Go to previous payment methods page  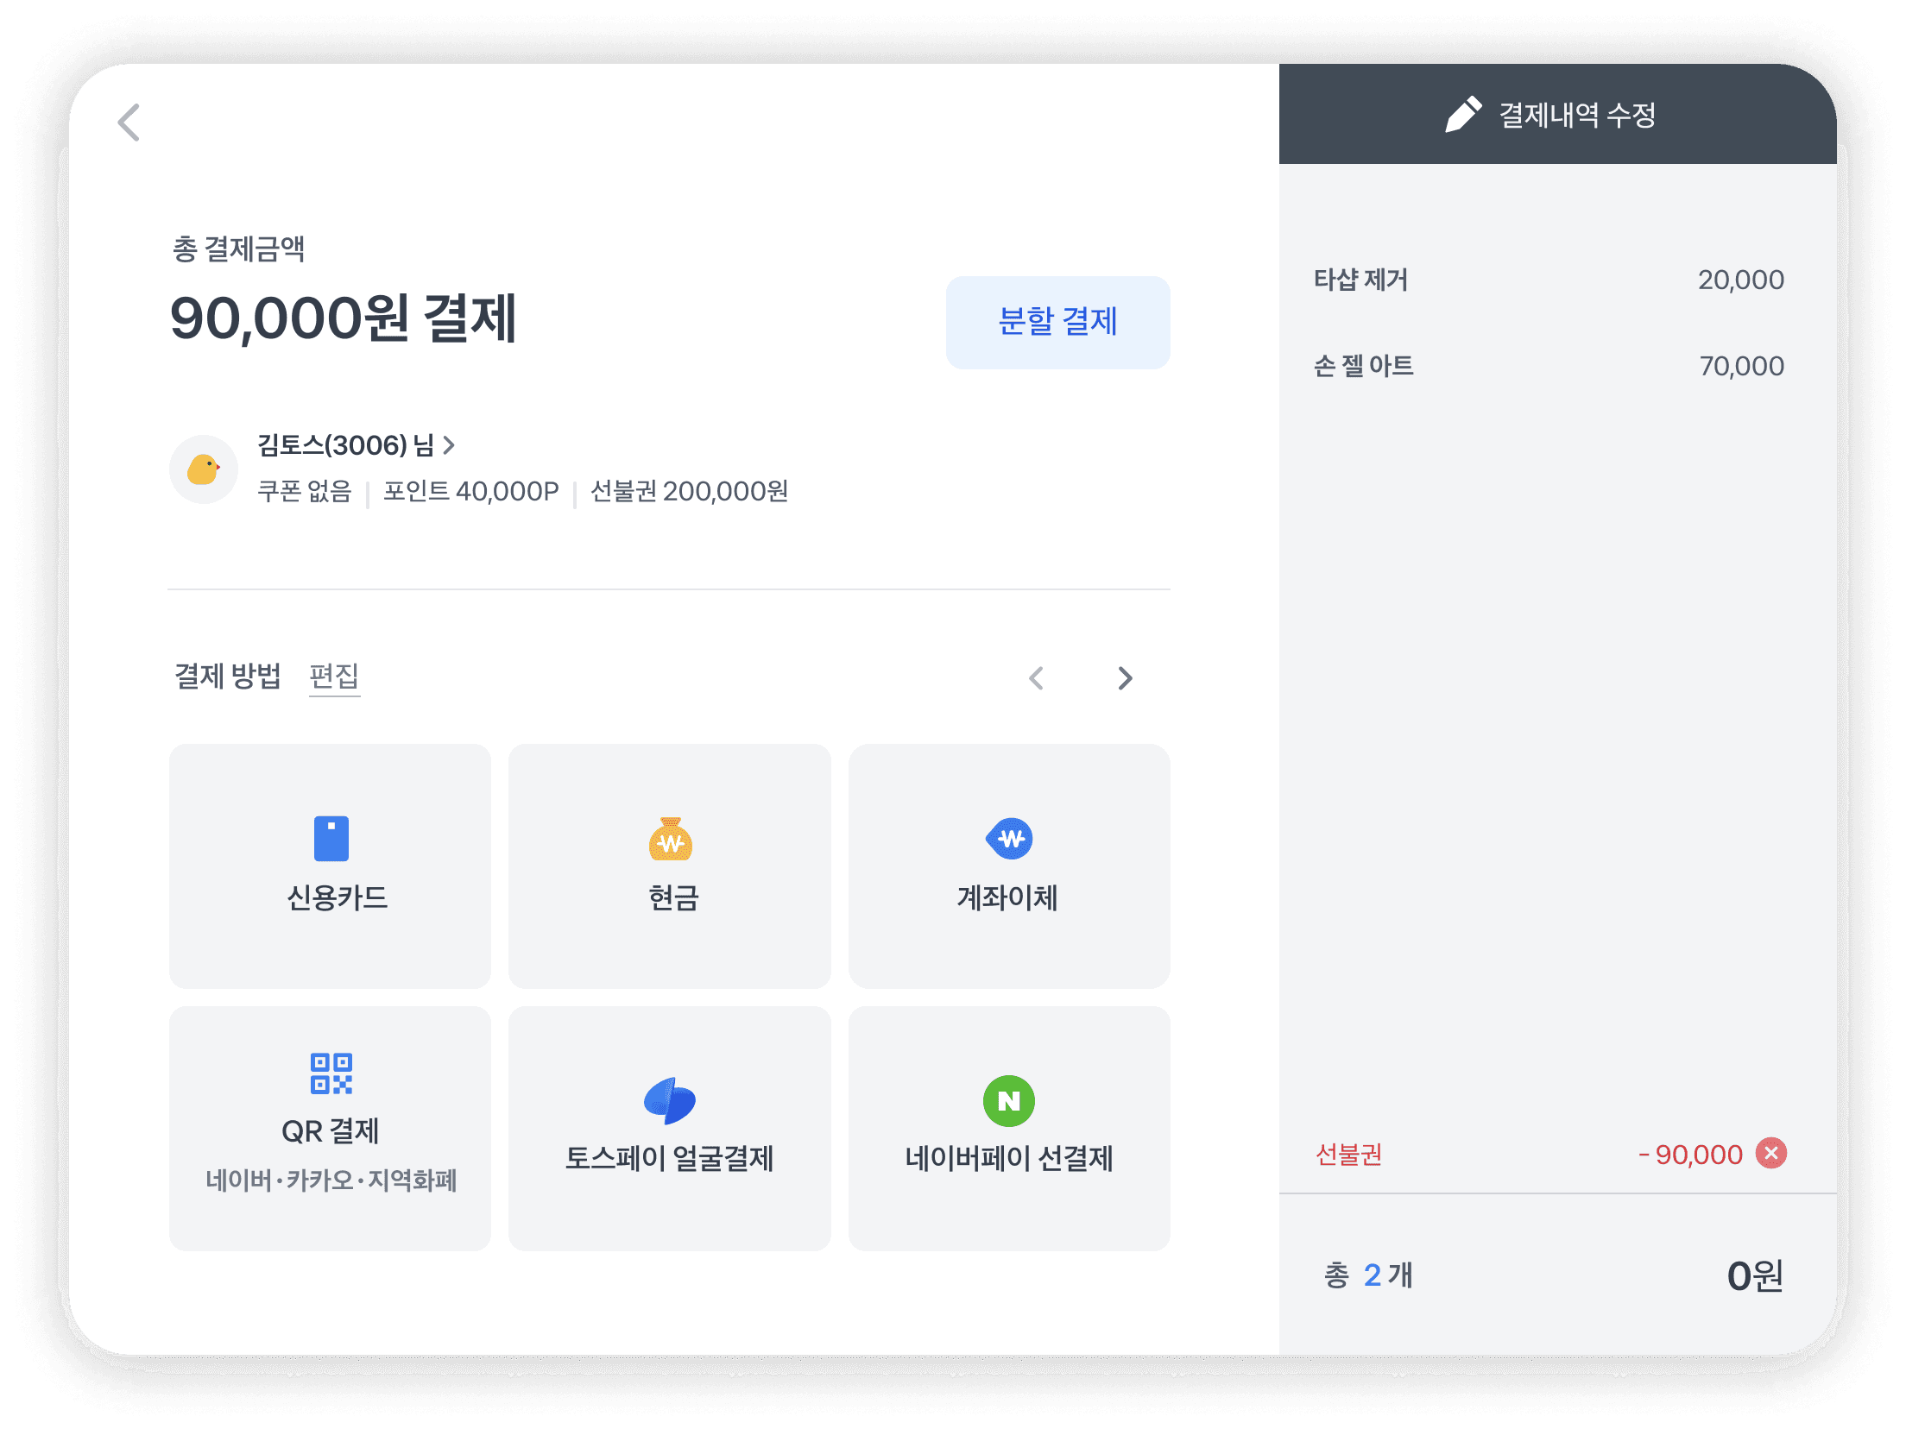click(x=1037, y=678)
